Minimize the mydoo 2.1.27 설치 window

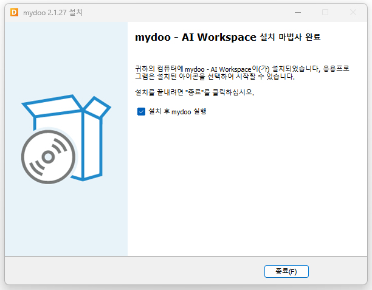pyautogui.click(x=298, y=12)
